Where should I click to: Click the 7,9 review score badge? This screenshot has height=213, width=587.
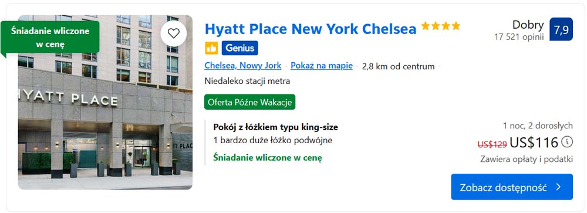click(561, 29)
